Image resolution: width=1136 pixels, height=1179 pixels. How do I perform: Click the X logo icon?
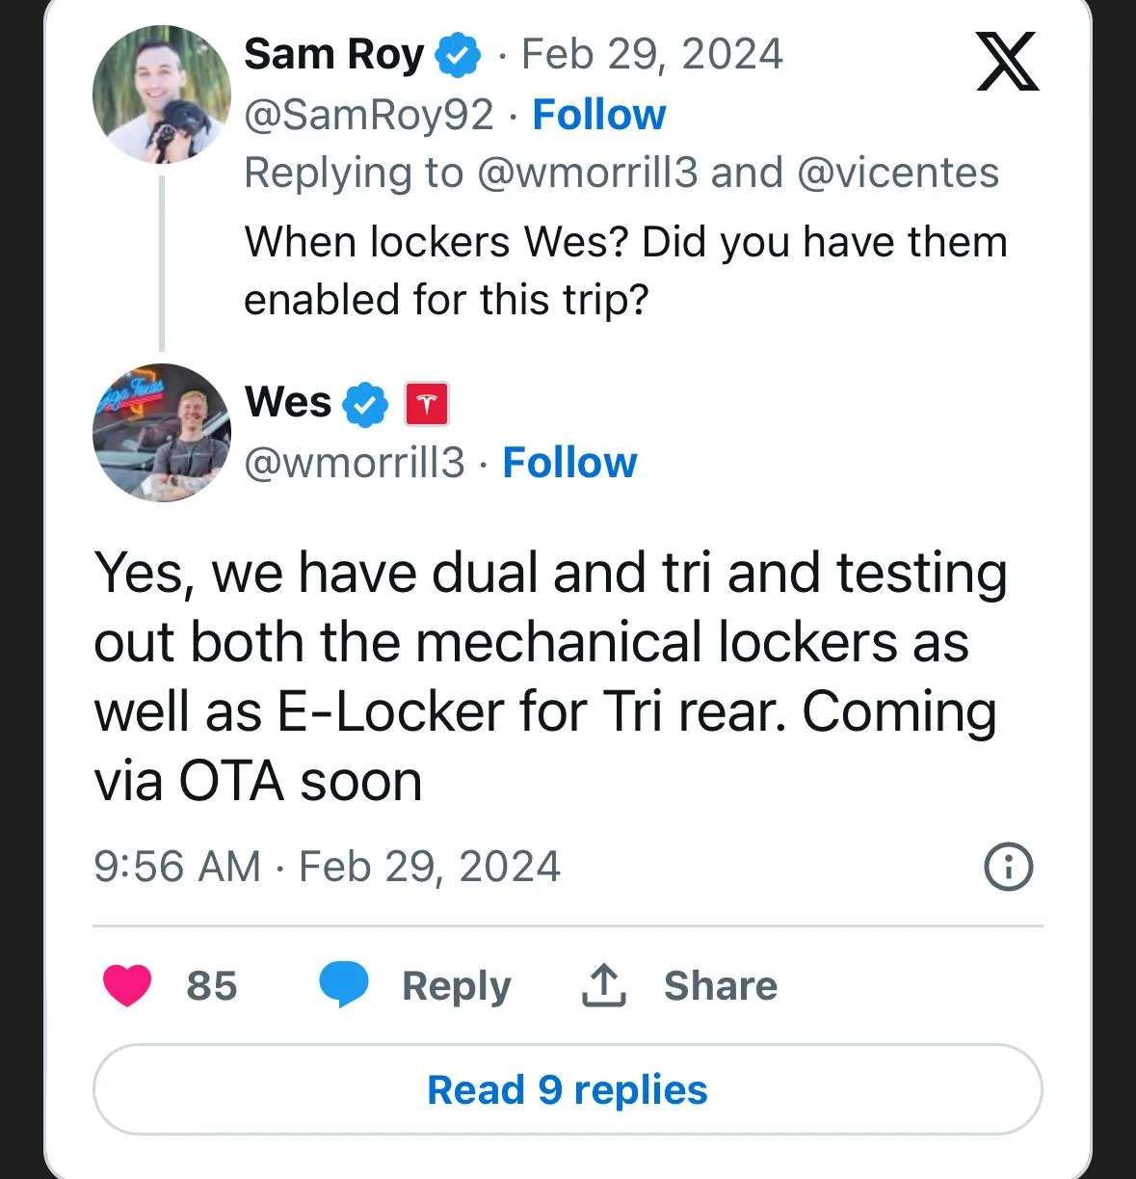(x=1007, y=61)
